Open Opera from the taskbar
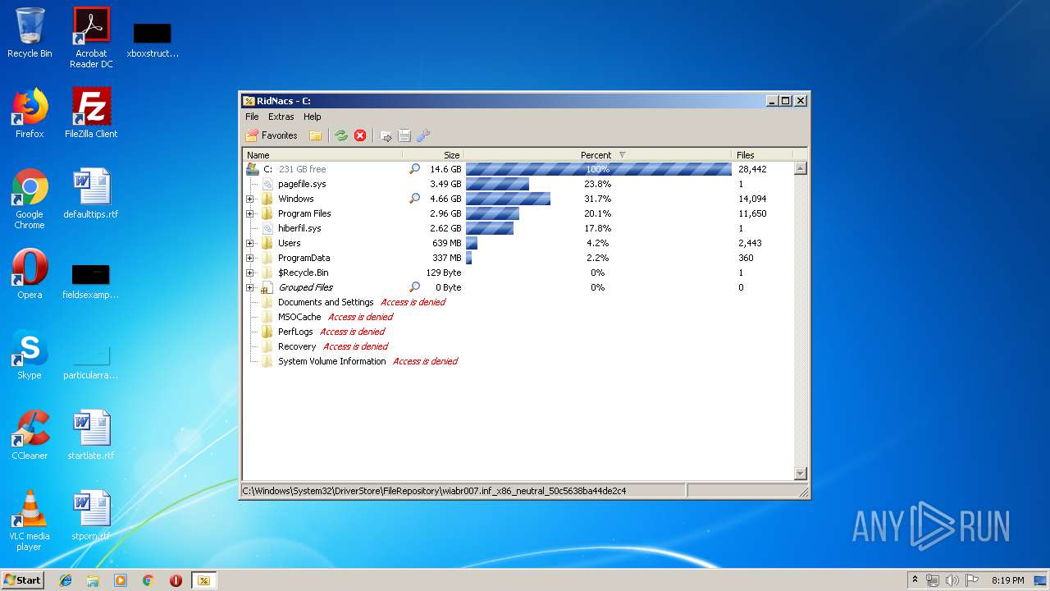 [176, 580]
